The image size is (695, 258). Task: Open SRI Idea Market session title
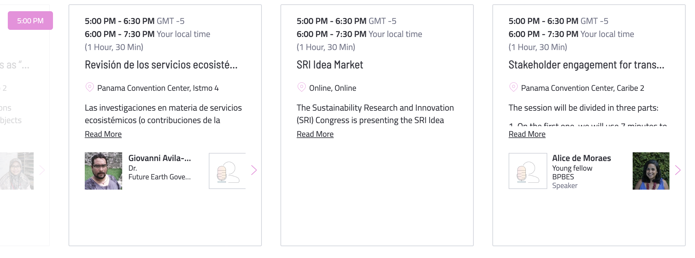[330, 65]
